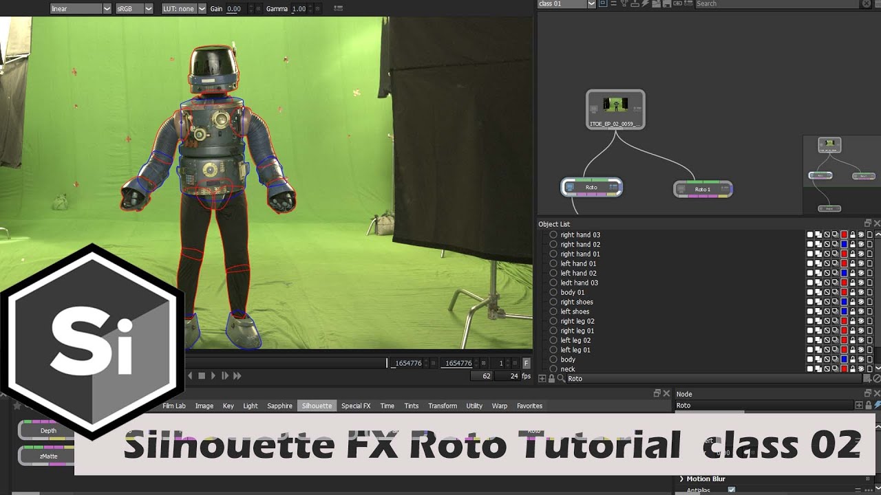This screenshot has width=881, height=495.
Task: Toggle visibility eye for right shoes
Action: 861,302
